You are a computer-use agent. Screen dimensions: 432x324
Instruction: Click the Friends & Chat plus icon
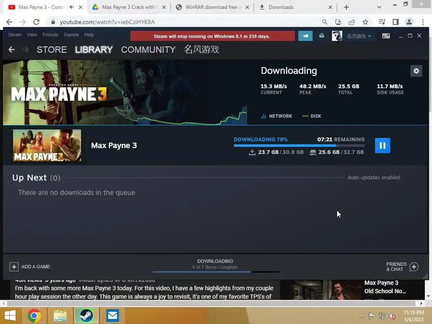pos(414,267)
